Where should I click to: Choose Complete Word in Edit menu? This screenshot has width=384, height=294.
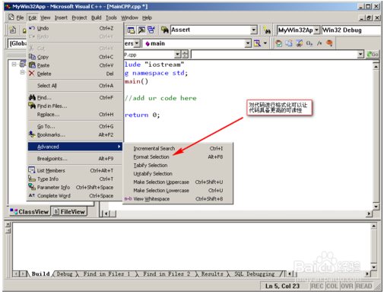coord(75,196)
